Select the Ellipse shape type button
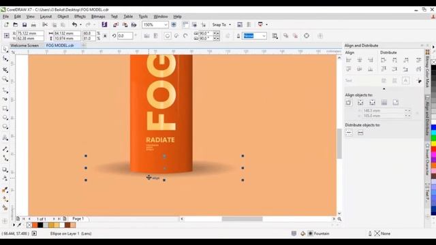Screen dimensions: 436x245 coord(168,36)
